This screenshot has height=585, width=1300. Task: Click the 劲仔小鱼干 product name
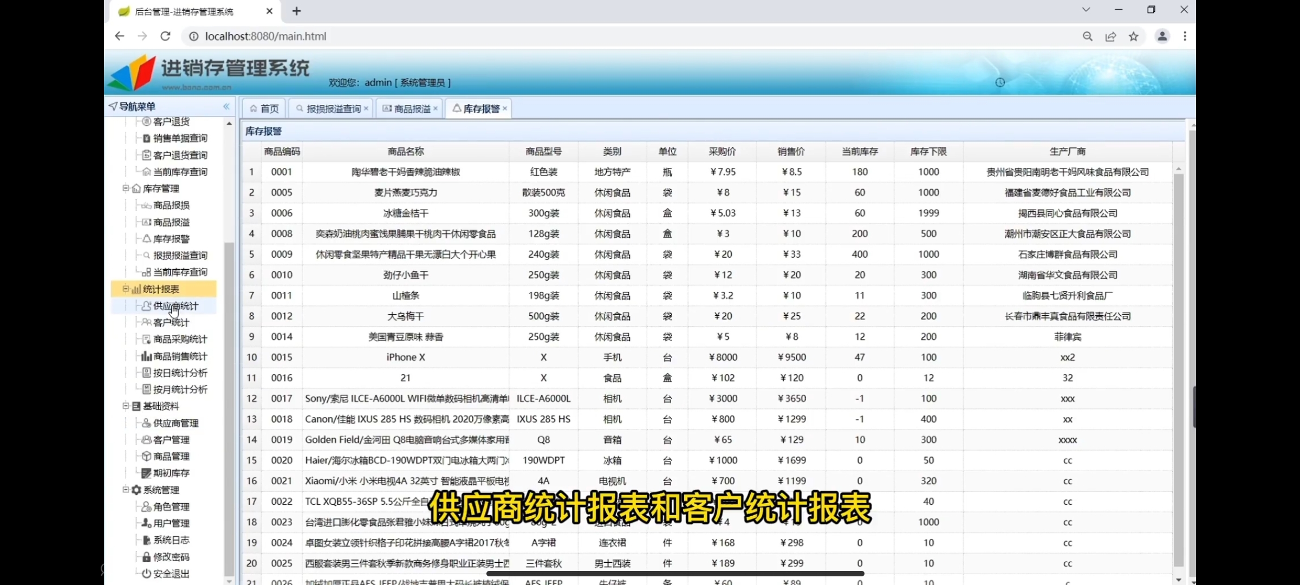pos(406,275)
